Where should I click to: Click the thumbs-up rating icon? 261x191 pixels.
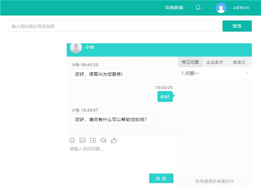(x=114, y=140)
